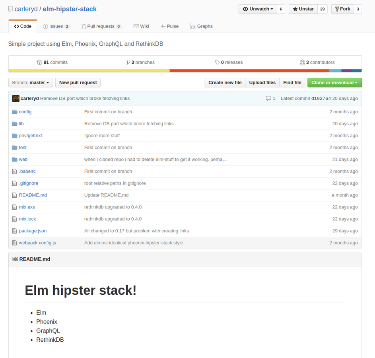Expand the Clone or download menu
Image resolution: width=375 pixels, height=358 pixels.
click(334, 82)
